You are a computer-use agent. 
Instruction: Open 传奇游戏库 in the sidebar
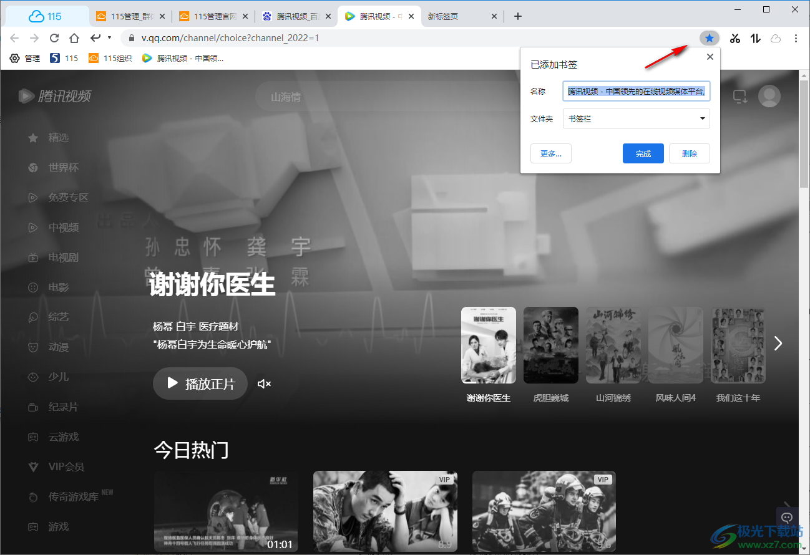coord(70,497)
